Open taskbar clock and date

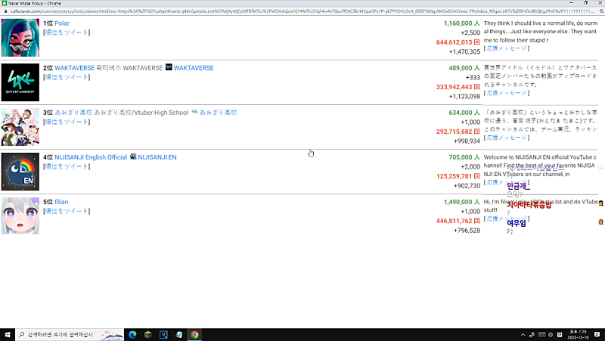[x=578, y=334]
